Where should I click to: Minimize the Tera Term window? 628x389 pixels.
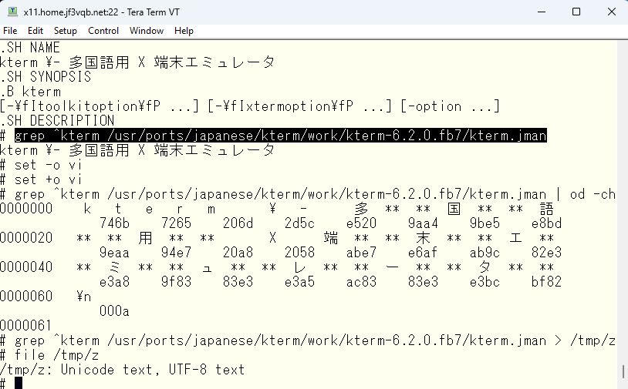542,12
